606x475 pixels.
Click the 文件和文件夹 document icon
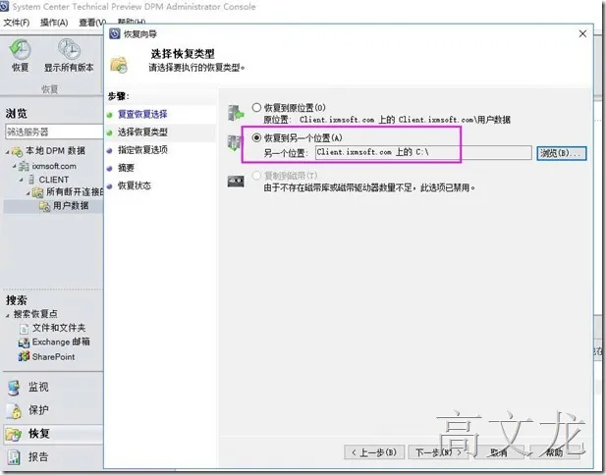click(x=24, y=329)
